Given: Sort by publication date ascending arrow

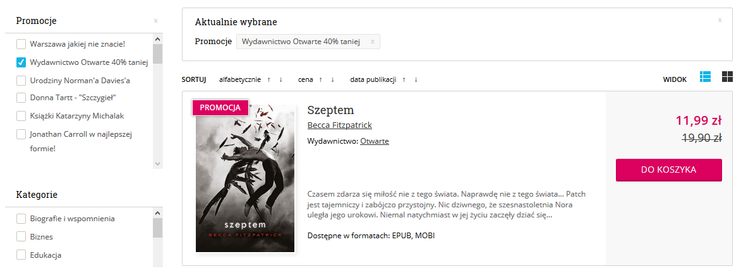Looking at the screenshot, I should click(x=404, y=79).
